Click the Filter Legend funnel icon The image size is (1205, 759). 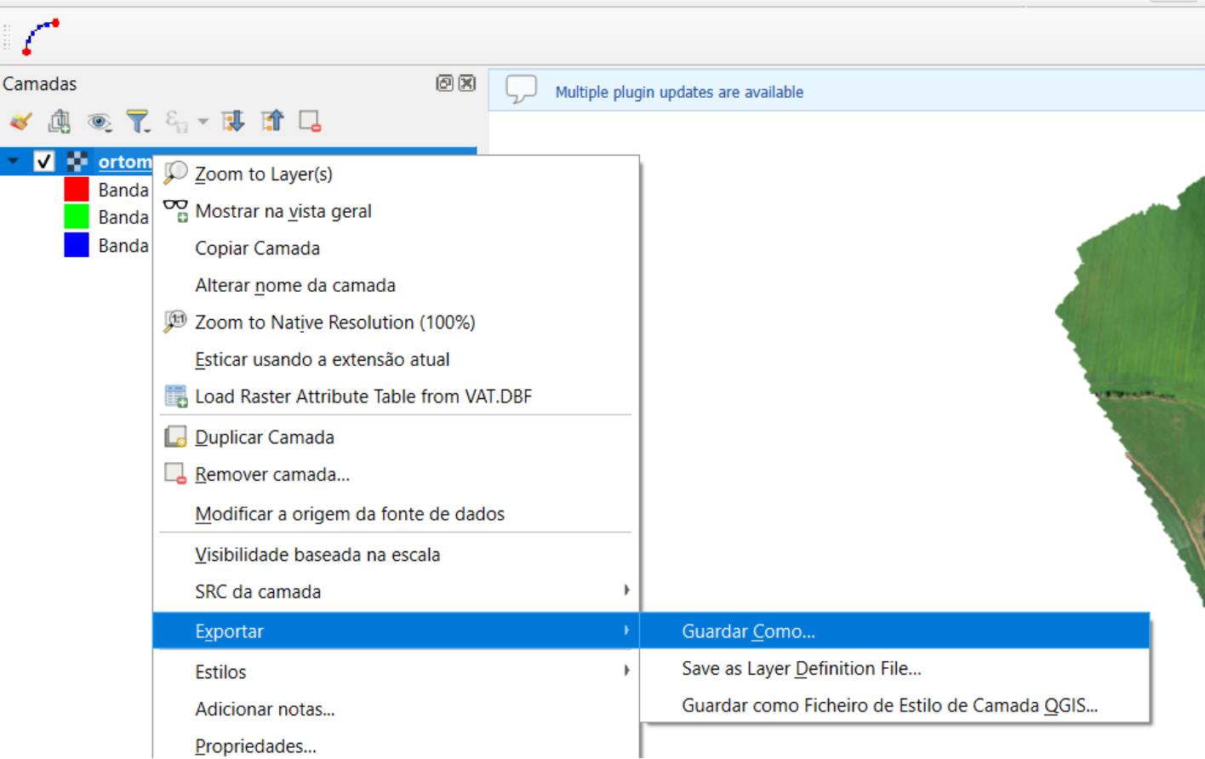[x=137, y=122]
